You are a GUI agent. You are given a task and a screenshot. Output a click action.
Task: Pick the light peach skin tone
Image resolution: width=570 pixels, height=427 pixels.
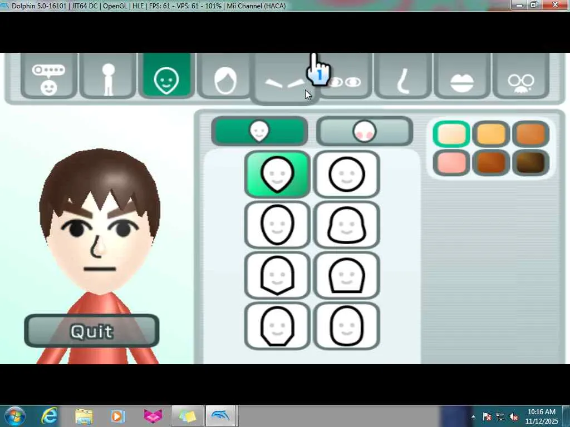(451, 134)
